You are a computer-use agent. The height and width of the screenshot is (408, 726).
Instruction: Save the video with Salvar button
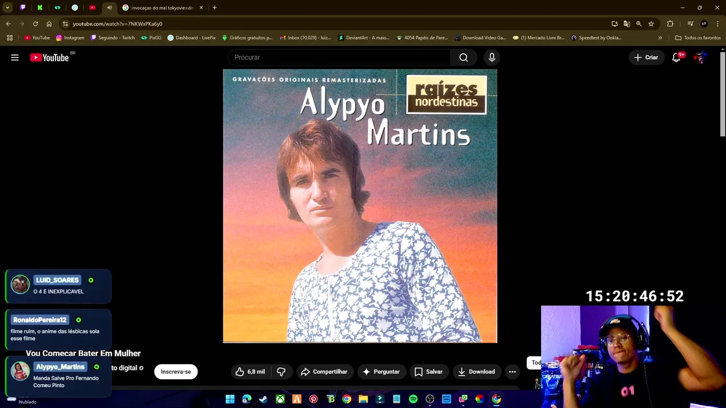(428, 372)
